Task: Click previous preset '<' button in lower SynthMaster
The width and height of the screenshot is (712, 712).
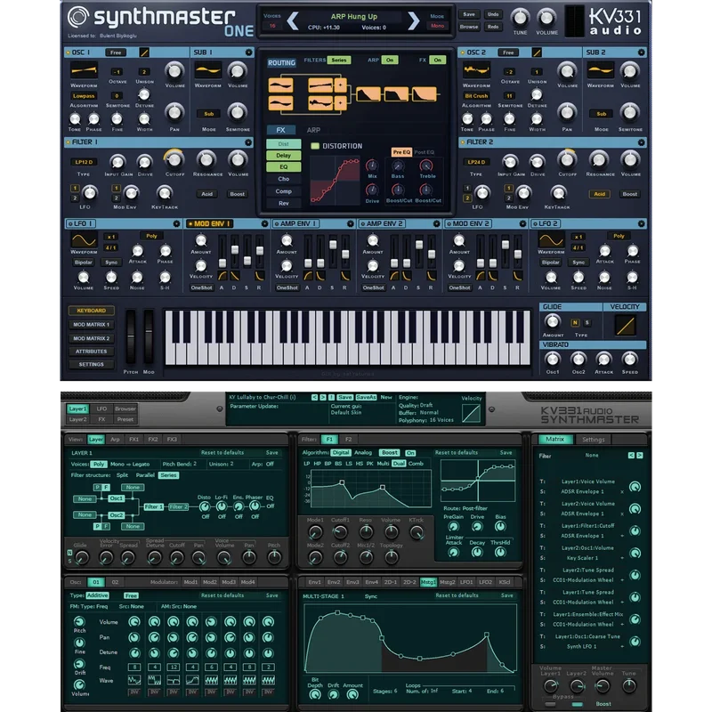Action: [314, 397]
